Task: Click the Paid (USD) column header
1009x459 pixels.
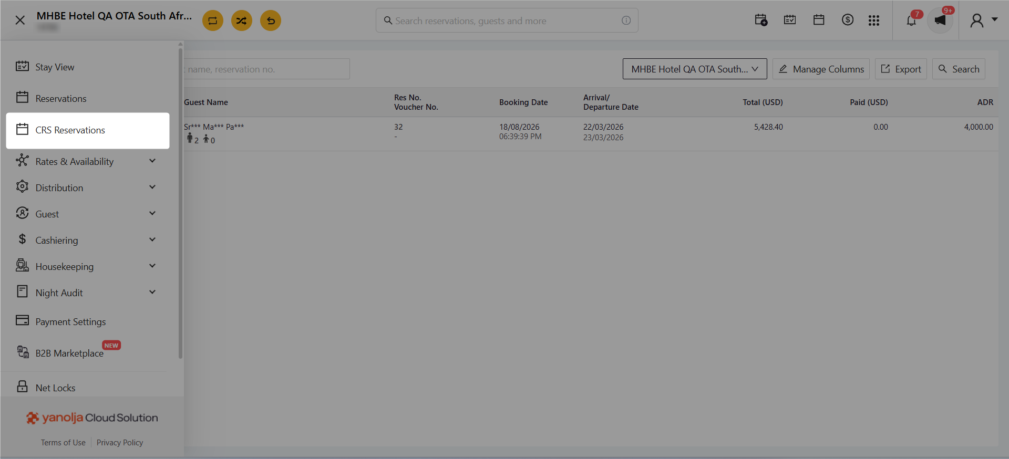Action: pos(869,102)
